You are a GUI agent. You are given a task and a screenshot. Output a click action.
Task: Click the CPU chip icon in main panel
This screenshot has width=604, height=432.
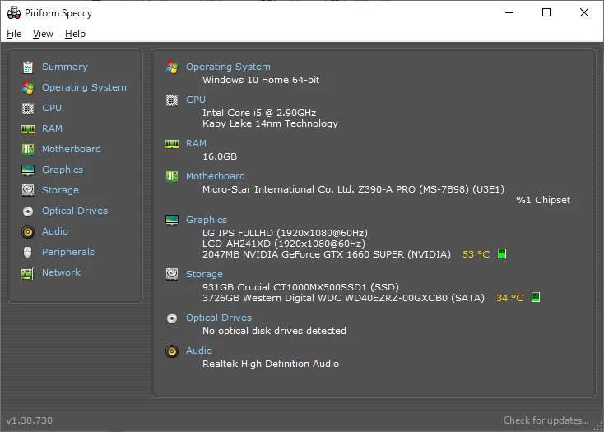click(172, 100)
